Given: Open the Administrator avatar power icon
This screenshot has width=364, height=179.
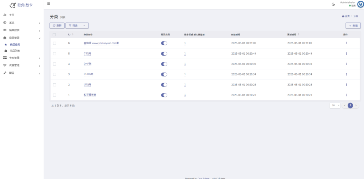Looking at the screenshot, I should coord(360,4).
